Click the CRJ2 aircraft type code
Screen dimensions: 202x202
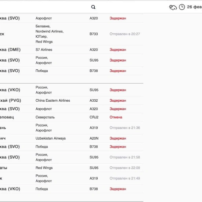94,117
